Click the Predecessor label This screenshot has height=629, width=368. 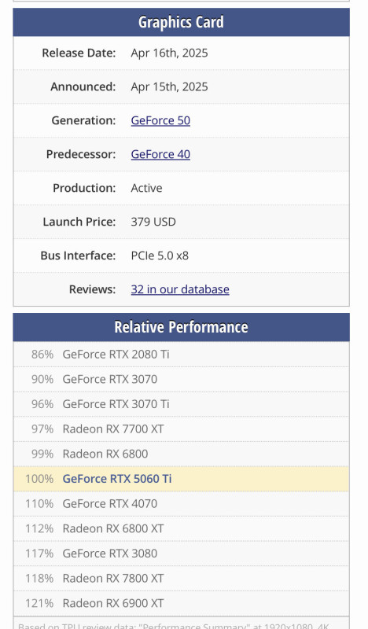coord(81,154)
